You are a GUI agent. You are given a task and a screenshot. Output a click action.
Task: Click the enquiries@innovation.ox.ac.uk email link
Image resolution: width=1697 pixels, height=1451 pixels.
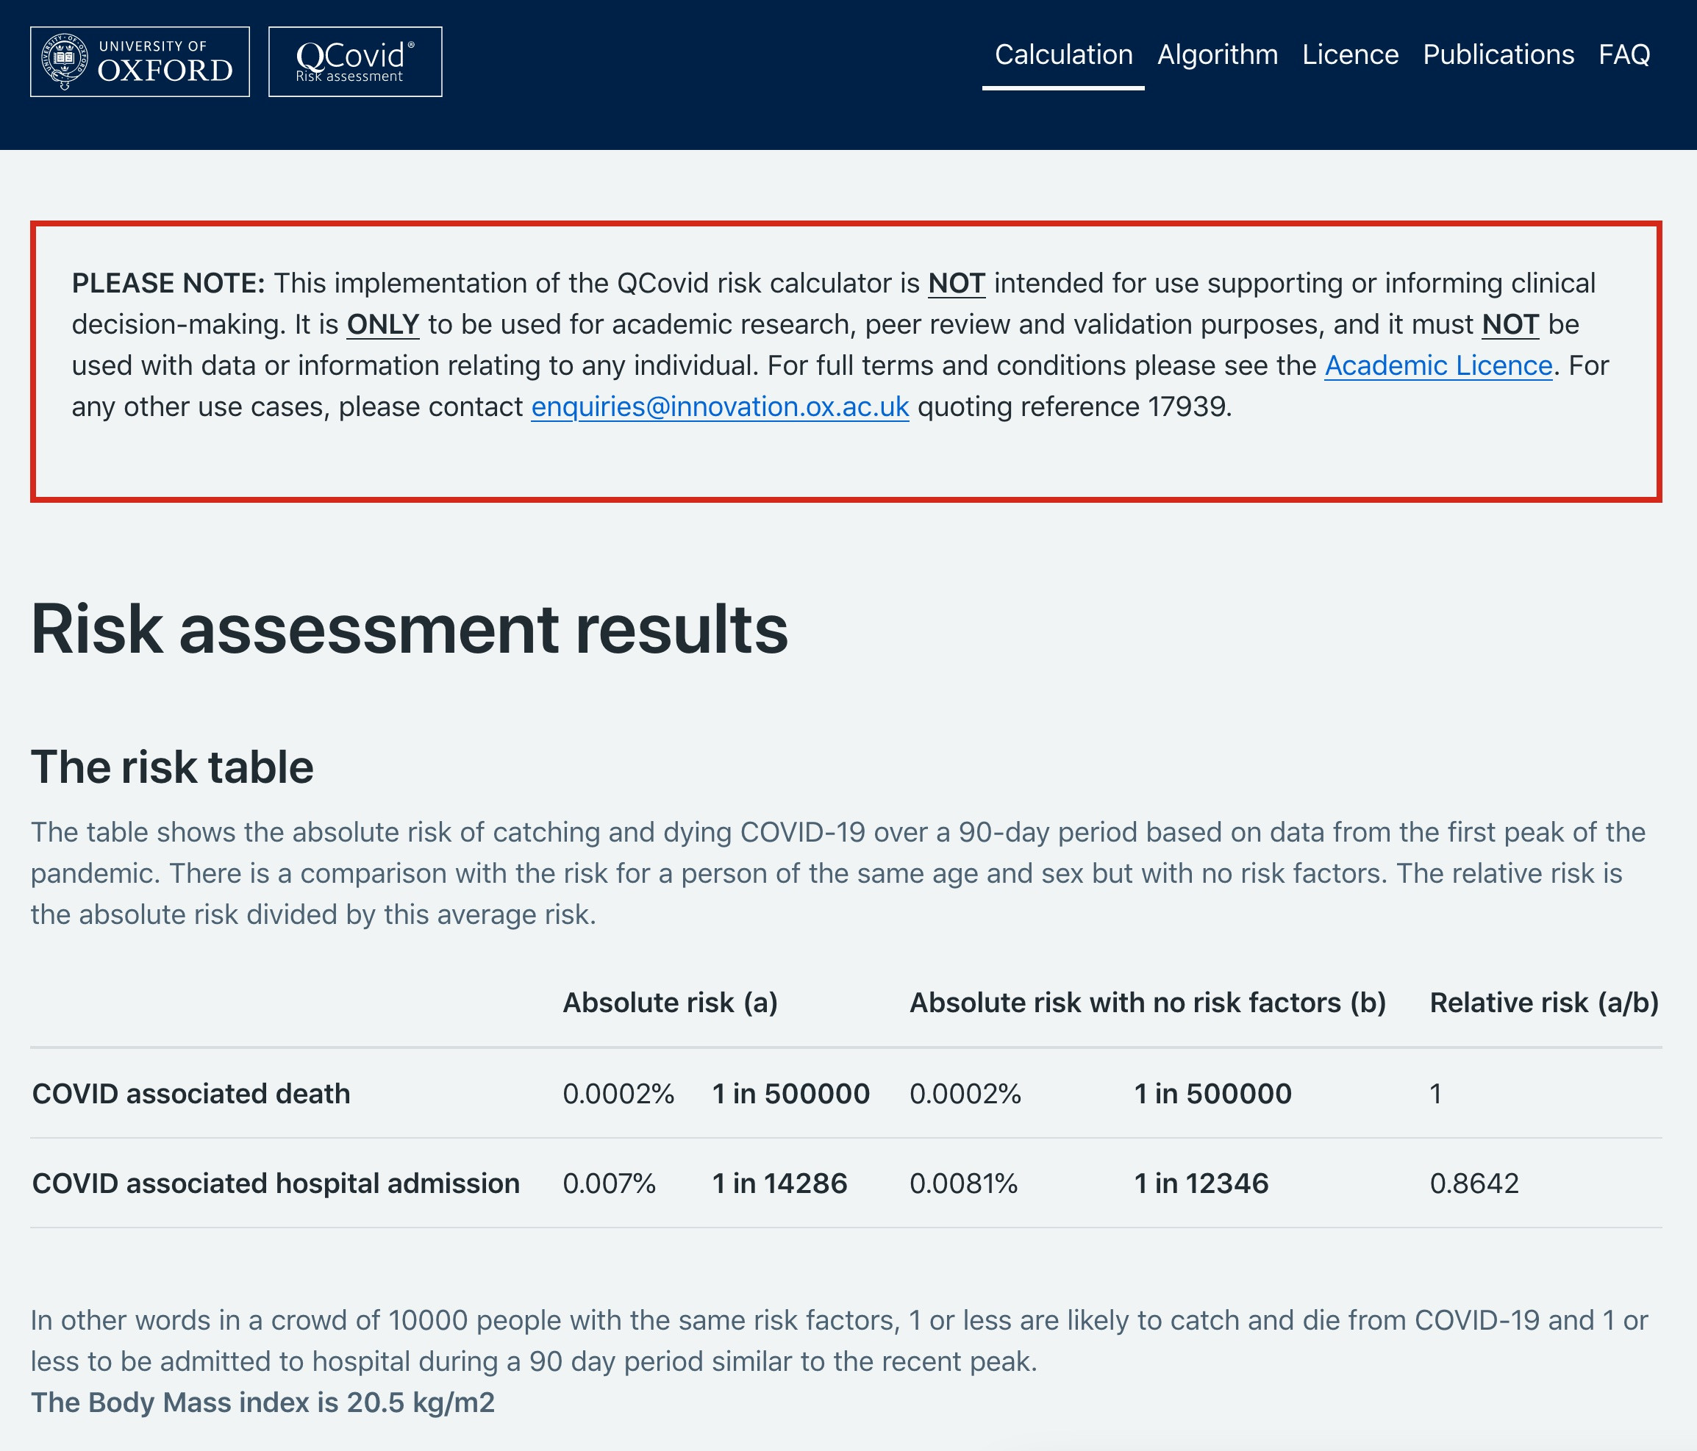pos(719,407)
